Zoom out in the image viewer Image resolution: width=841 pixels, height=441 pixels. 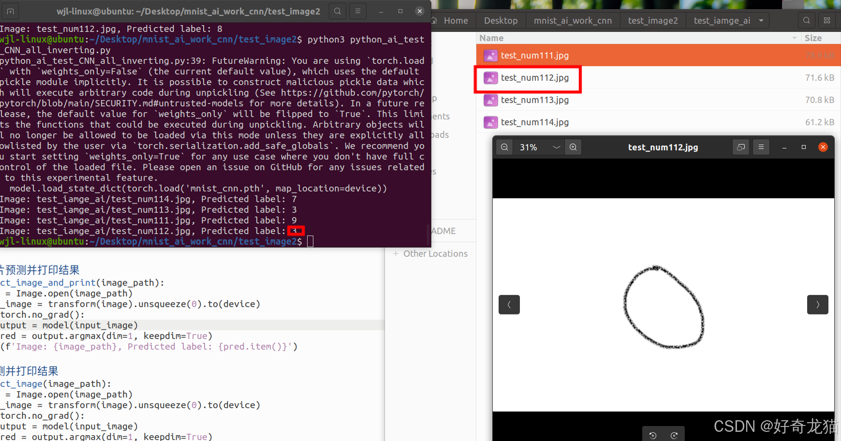click(504, 147)
